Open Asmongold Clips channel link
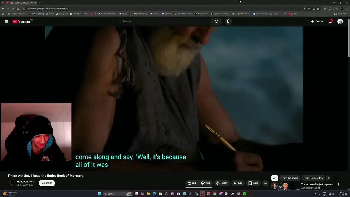The height and width of the screenshot is (197, 350). (309, 188)
